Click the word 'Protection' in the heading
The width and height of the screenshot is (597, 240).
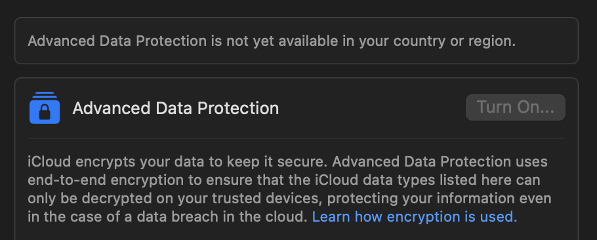coord(238,108)
